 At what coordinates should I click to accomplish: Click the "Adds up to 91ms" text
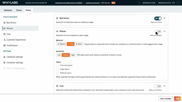[x=156, y=22]
